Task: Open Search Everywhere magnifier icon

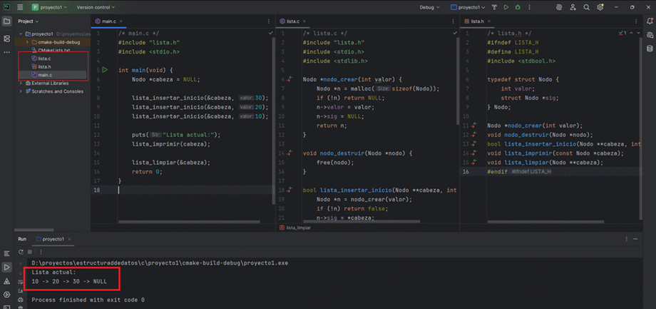Action: click(x=586, y=7)
